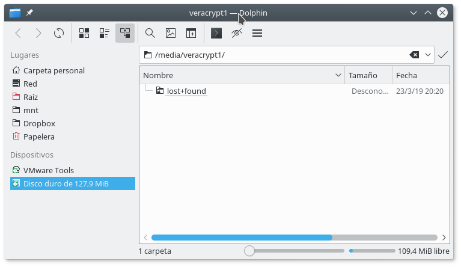Image resolution: width=461 pixels, height=267 pixels.
Task: Open the terminal panel
Action: pos(216,34)
